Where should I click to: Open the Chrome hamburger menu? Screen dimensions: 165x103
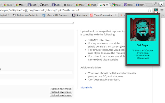tap(162, 10)
